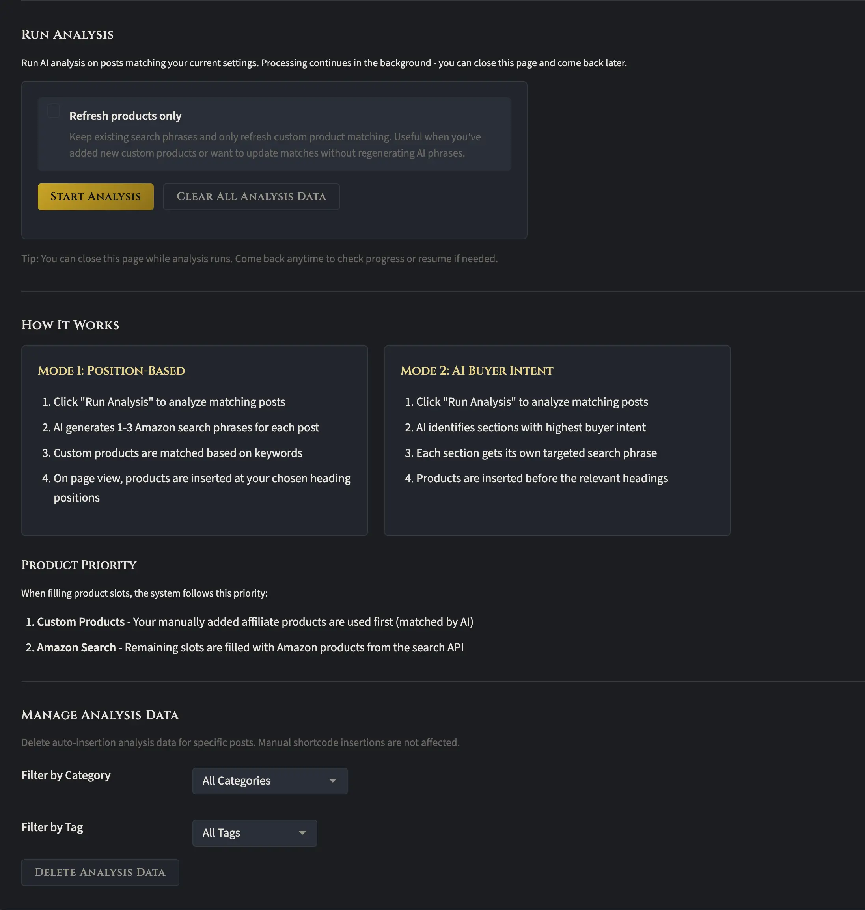Click the Filter by Tag label
The width and height of the screenshot is (865, 910).
52,827
